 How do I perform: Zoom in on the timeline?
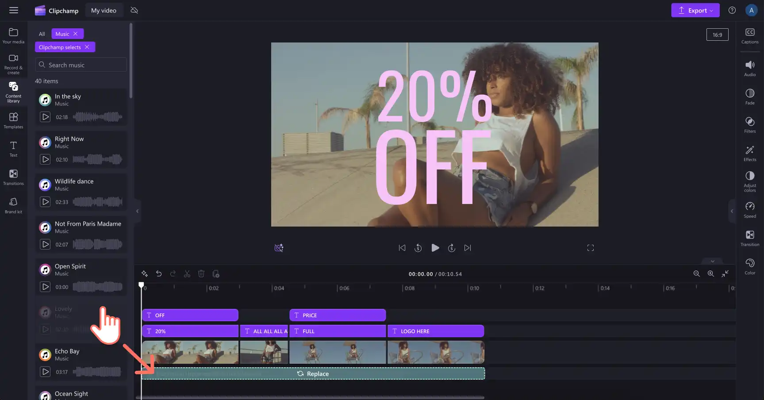710,274
